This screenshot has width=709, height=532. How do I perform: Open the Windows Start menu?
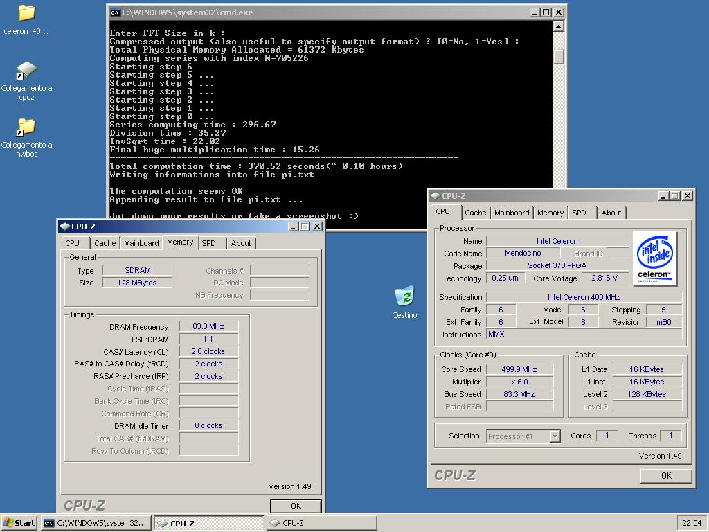pos(19,523)
